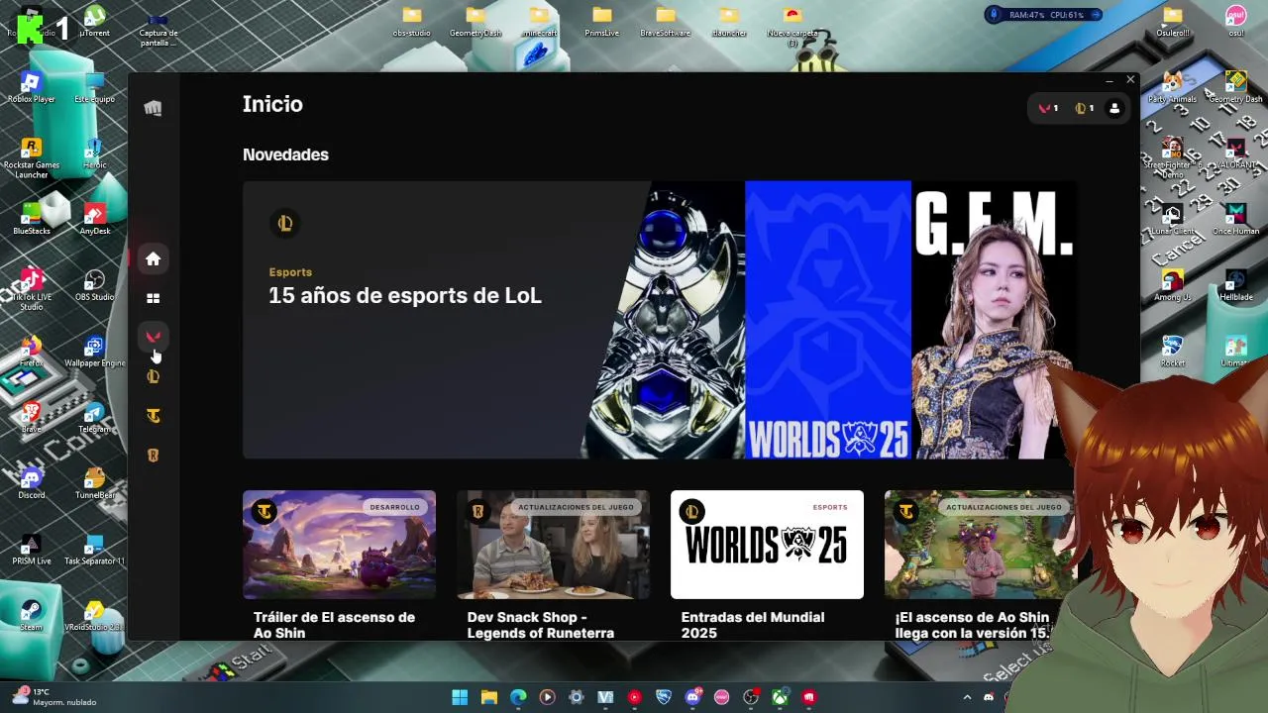This screenshot has width=1268, height=713.
Task: Open Settings gear in taskbar
Action: coord(577,697)
